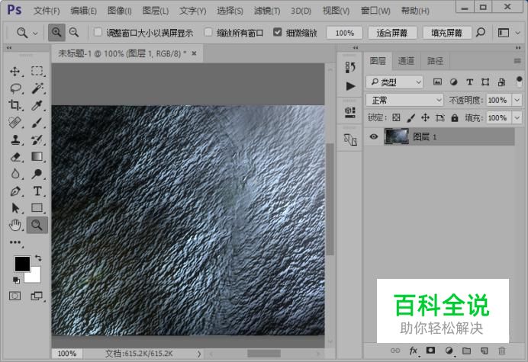Expand the status bar info arrow
The height and width of the screenshot is (362, 528).
click(x=199, y=354)
